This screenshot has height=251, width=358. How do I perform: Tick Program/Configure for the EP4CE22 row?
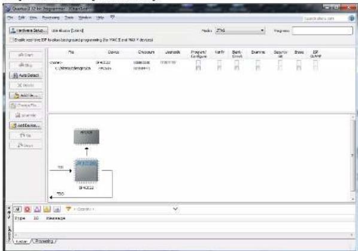pos(198,63)
